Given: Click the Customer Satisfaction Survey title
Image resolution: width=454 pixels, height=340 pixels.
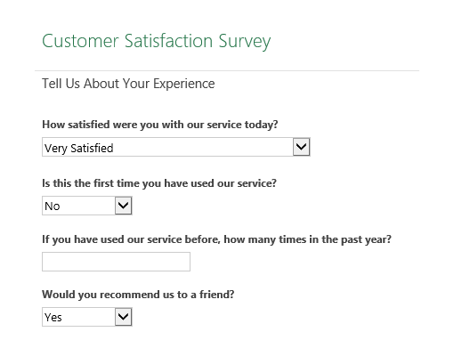Looking at the screenshot, I should pyautogui.click(x=156, y=41).
